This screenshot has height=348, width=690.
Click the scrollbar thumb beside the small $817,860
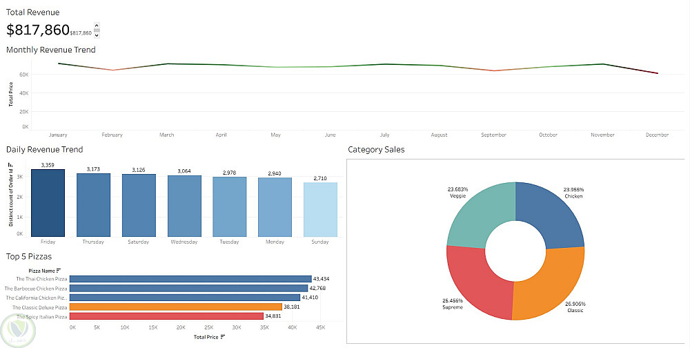point(97,31)
